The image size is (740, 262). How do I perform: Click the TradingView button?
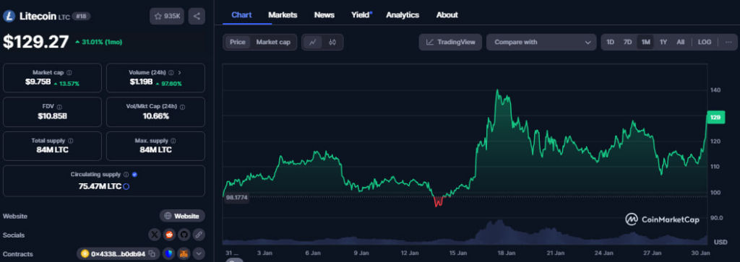point(450,42)
